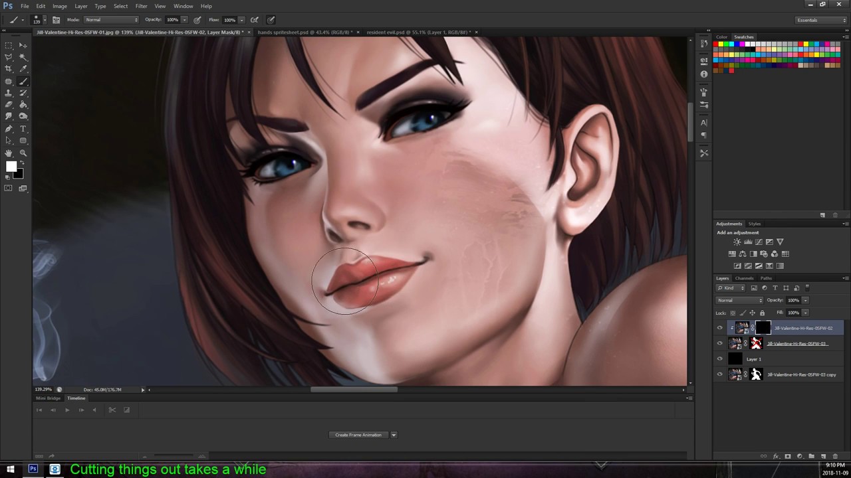Hide Jill-Valentine-Hi-Res-0SFW-02 layer
Viewport: 851px width, 478px height.
click(719, 328)
